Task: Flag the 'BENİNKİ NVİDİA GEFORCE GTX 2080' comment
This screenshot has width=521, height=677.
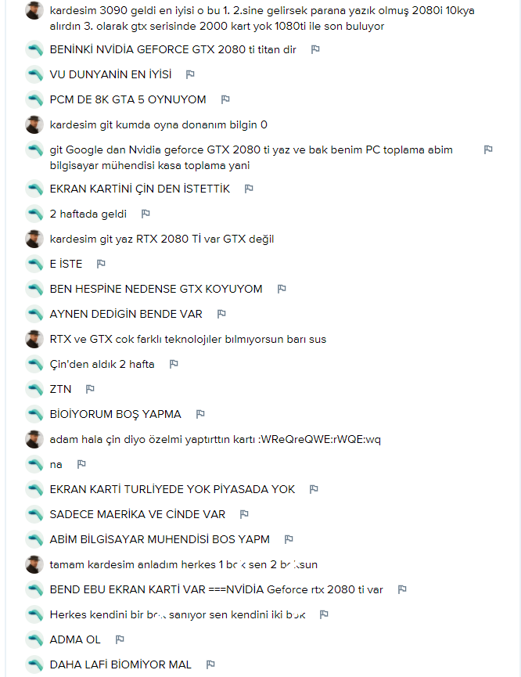Action: [315, 49]
